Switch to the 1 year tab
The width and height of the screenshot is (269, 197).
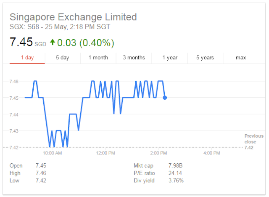[x=170, y=58]
